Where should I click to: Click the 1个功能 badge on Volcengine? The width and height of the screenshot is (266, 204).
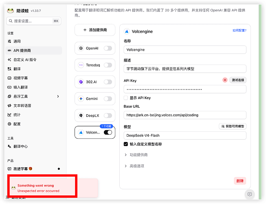pyautogui.click(x=106, y=126)
